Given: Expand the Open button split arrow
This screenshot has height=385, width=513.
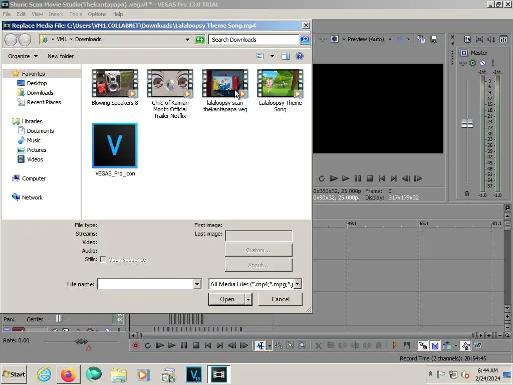Looking at the screenshot, I should pyautogui.click(x=248, y=299).
